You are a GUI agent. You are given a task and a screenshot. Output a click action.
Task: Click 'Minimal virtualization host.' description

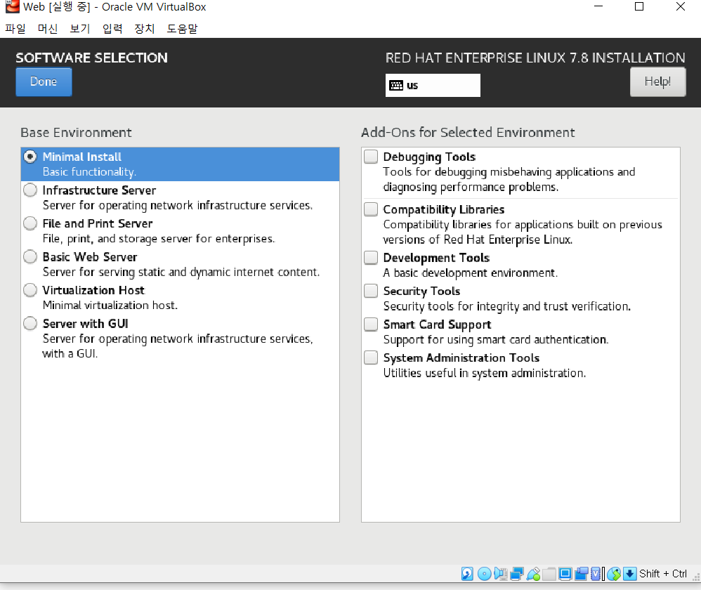[x=110, y=306]
